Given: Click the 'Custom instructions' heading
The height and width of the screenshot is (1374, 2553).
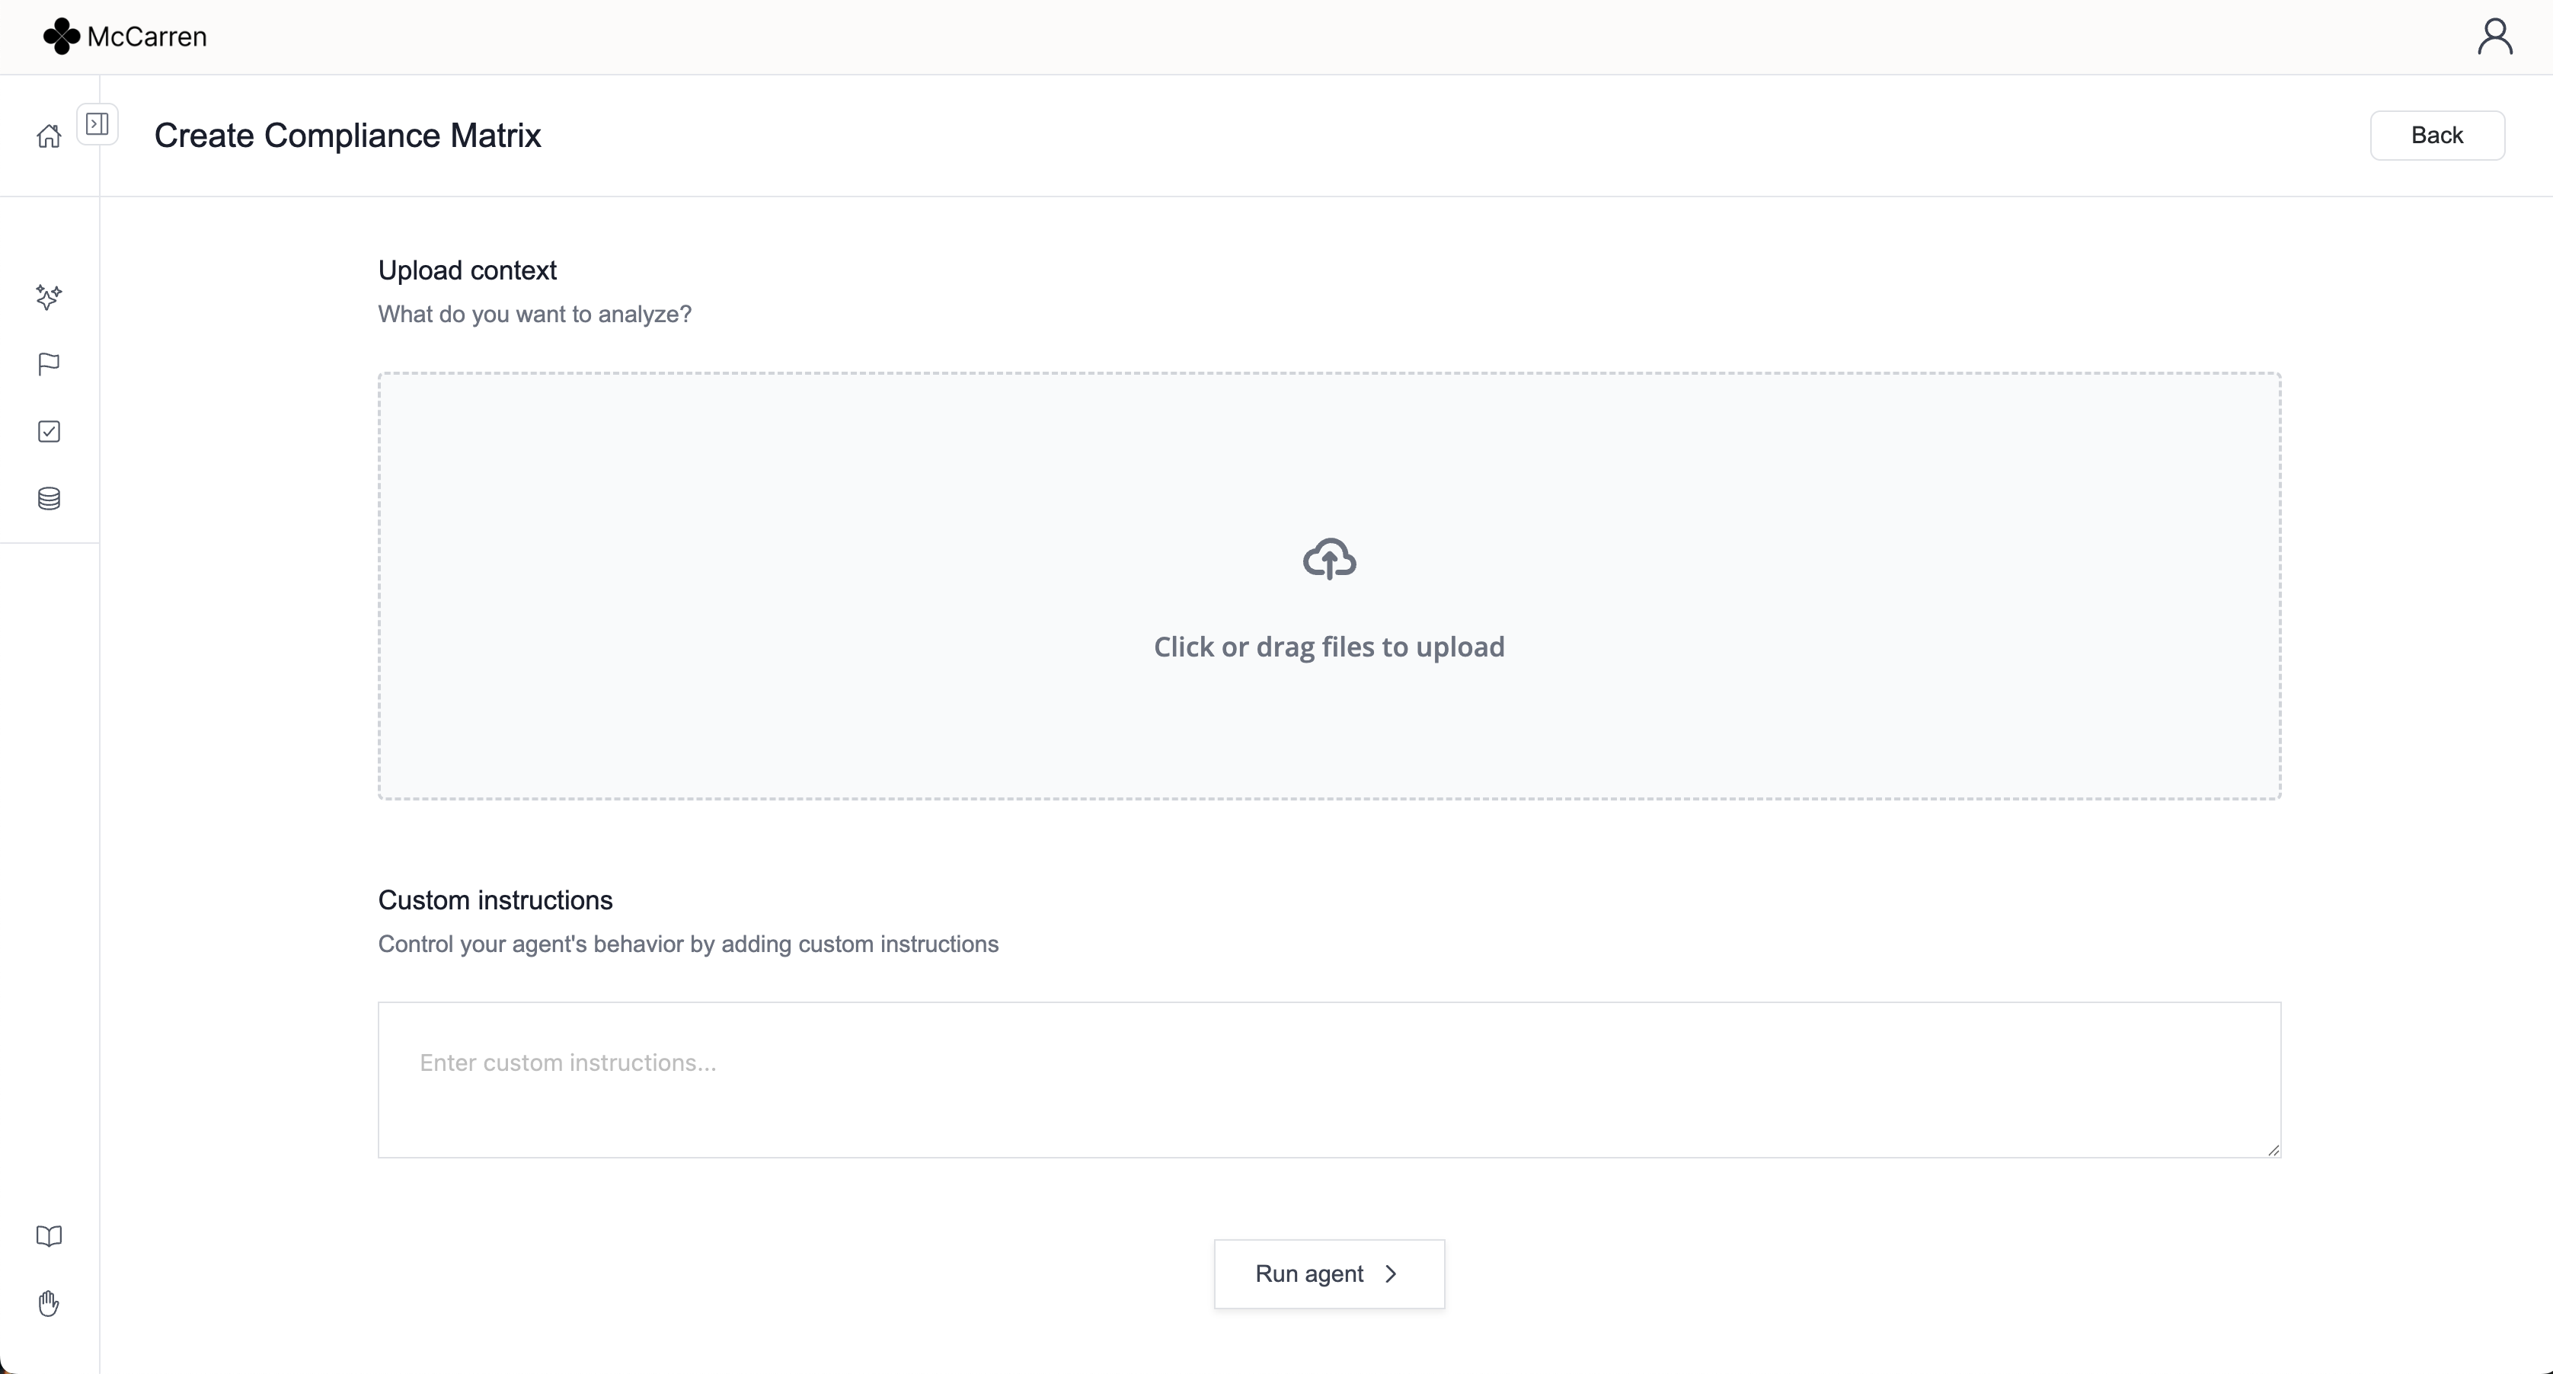Looking at the screenshot, I should click(496, 900).
